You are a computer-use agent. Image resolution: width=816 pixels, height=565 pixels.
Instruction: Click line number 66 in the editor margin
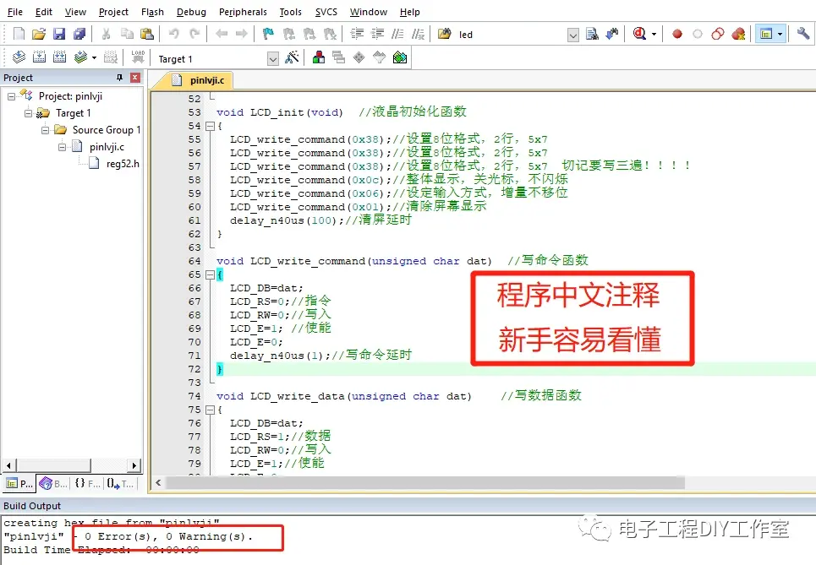(x=194, y=288)
